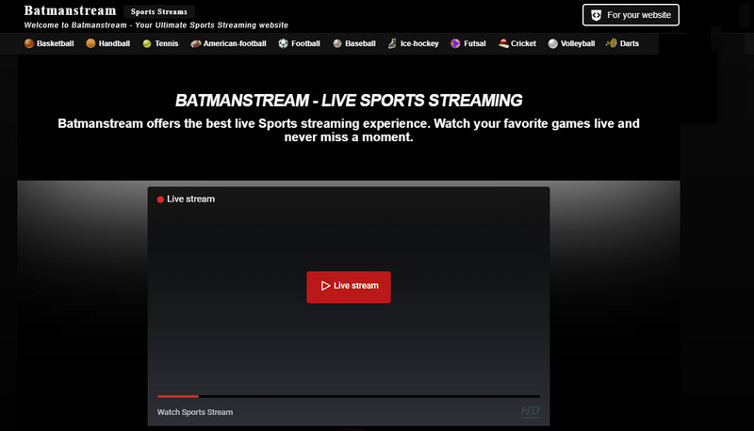This screenshot has width=754, height=431.
Task: Click the American football icon
Action: [195, 43]
